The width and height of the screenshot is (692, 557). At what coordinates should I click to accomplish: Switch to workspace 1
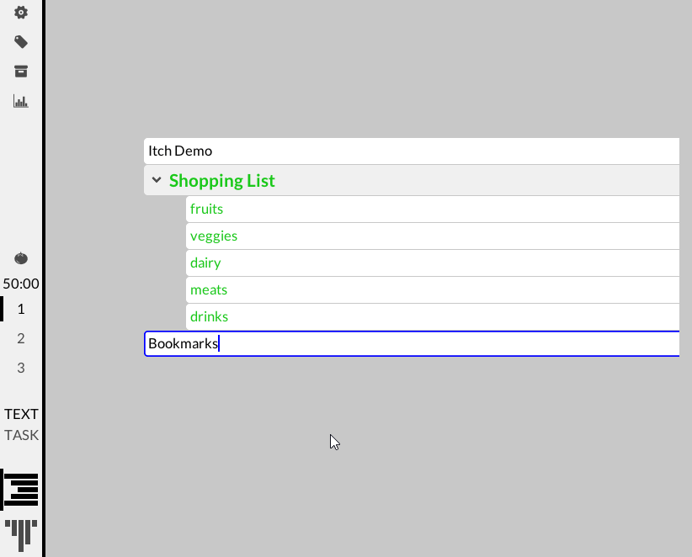21,309
